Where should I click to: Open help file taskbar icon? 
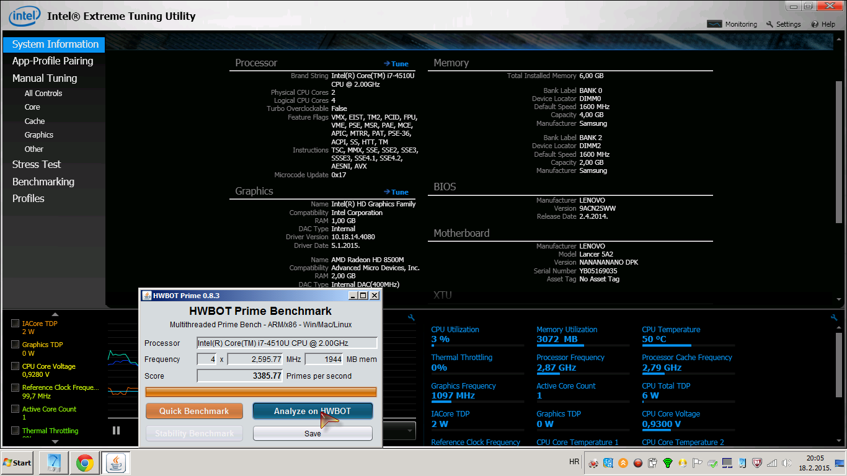53,462
